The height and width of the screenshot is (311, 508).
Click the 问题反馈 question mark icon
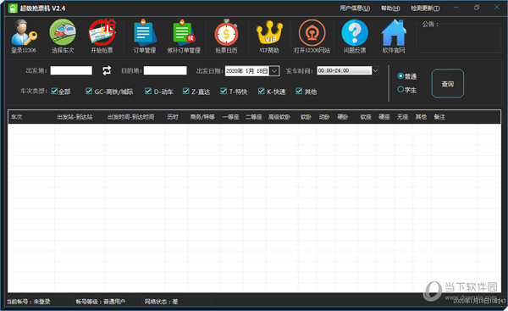[355, 36]
